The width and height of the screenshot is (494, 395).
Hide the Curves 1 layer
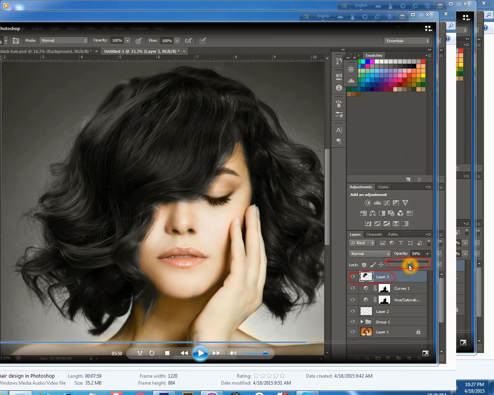point(352,288)
